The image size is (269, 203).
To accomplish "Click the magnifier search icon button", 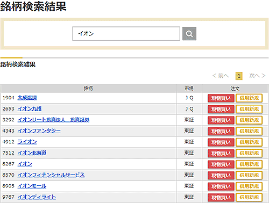I will pyautogui.click(x=189, y=34).
